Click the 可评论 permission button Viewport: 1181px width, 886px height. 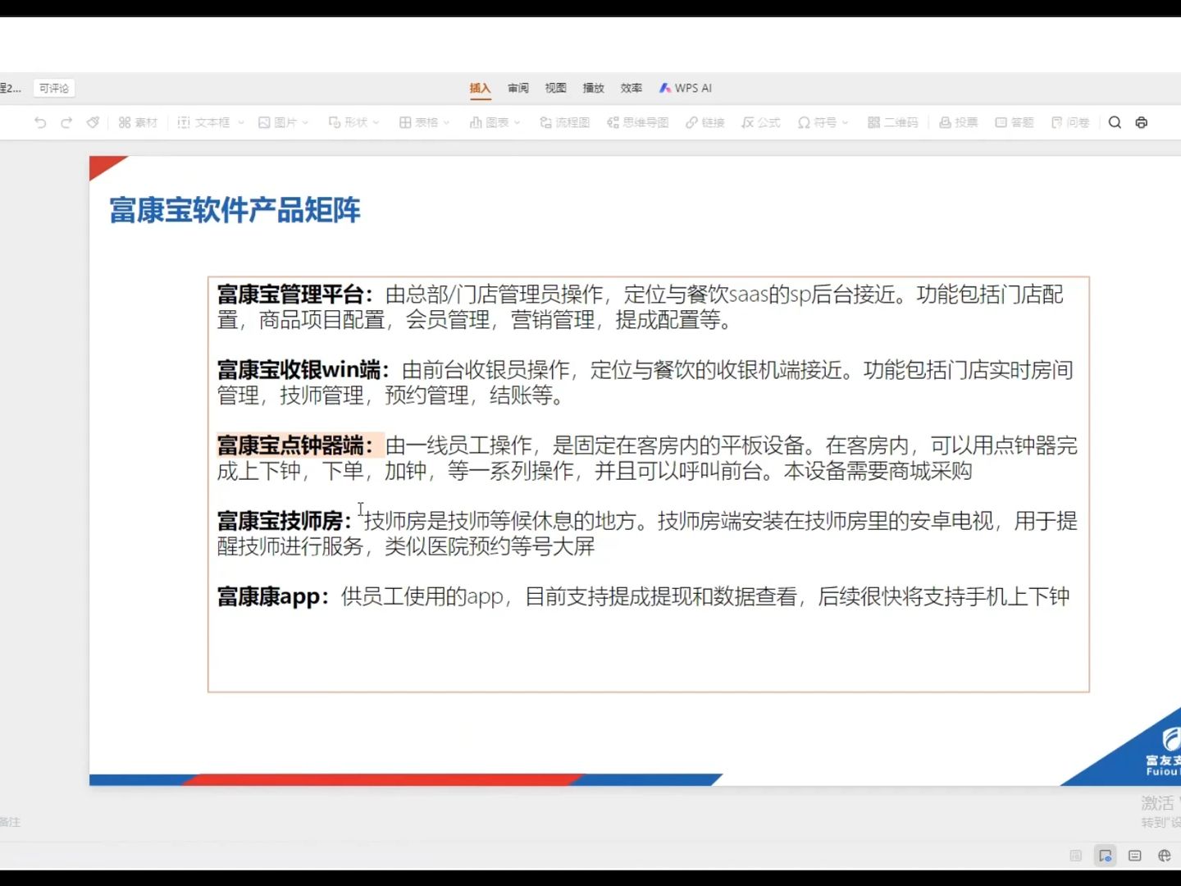[54, 88]
